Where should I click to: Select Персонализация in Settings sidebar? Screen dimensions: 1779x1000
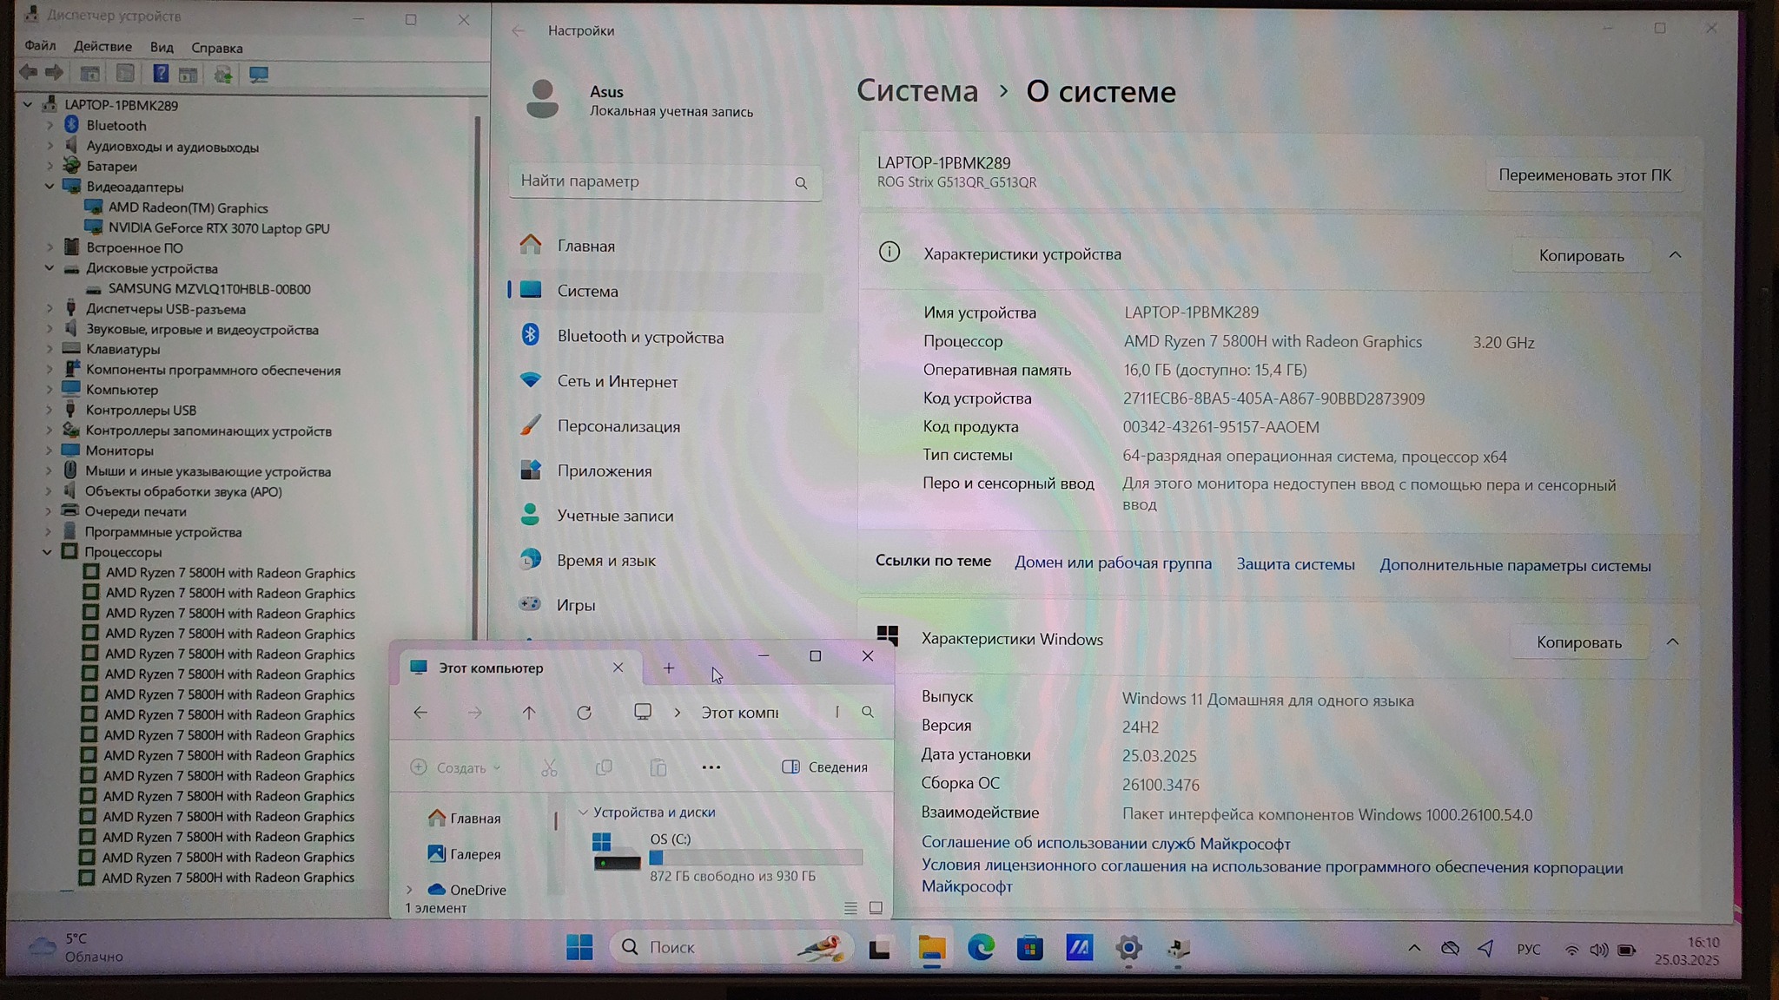(x=618, y=426)
